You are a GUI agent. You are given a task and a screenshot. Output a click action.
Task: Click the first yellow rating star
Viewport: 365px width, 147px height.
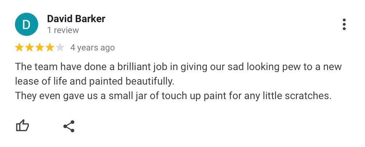pos(19,48)
